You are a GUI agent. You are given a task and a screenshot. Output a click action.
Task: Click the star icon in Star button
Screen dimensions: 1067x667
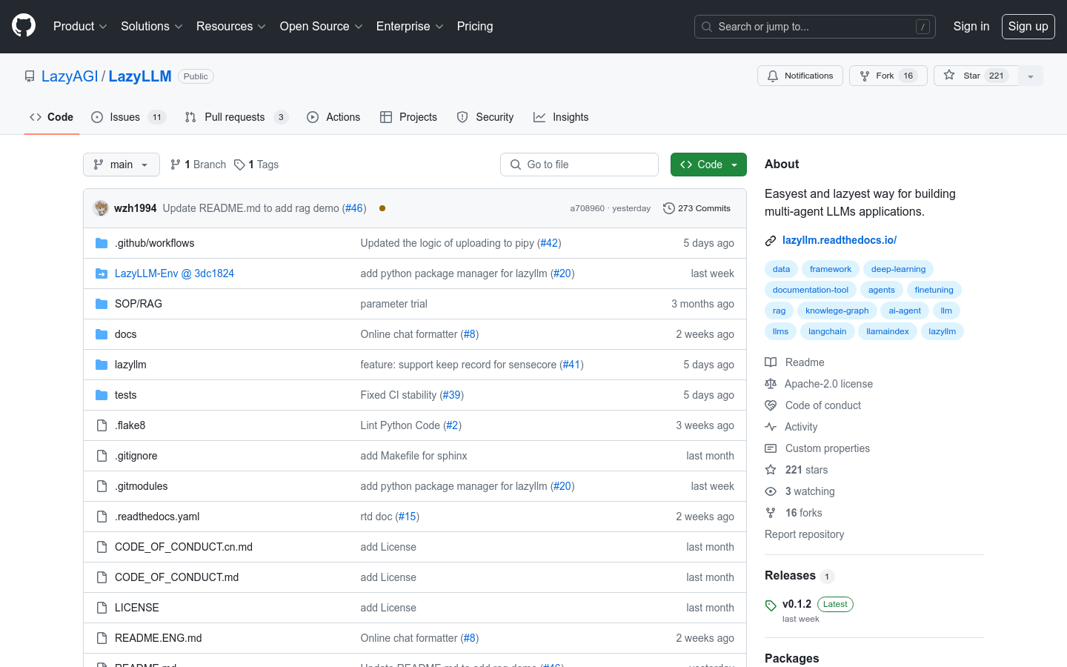coord(949,75)
